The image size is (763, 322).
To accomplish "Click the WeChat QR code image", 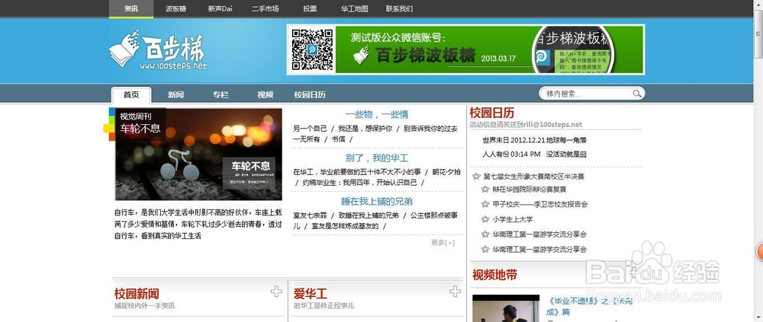I will coord(312,49).
